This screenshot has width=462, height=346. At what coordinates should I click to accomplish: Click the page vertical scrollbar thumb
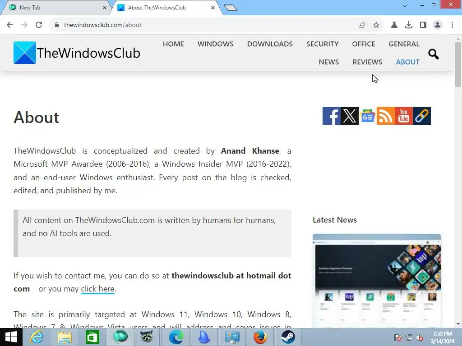point(458,65)
